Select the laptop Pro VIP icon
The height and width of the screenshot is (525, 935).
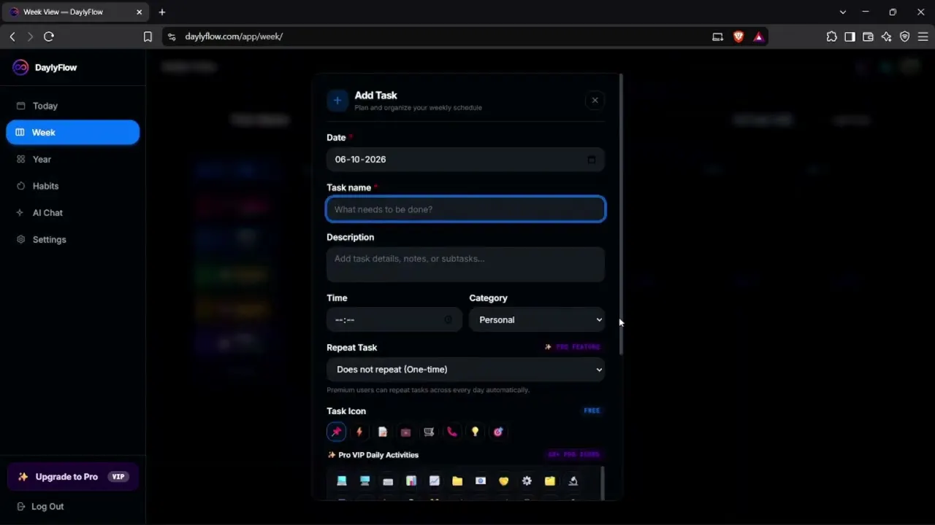point(341,481)
